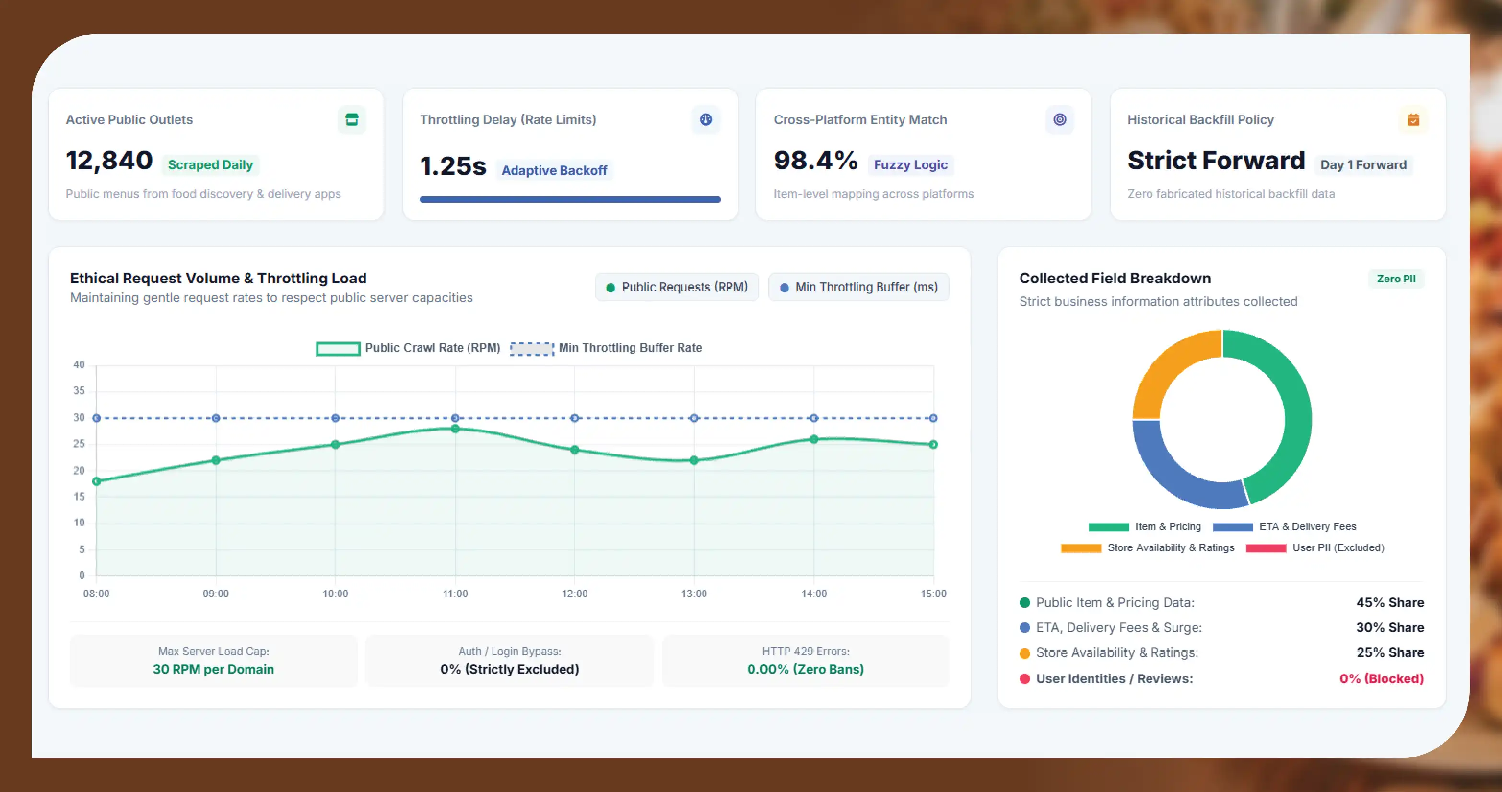Click the Fuzzy Logic badge
Image resolution: width=1502 pixels, height=792 pixels.
910,165
